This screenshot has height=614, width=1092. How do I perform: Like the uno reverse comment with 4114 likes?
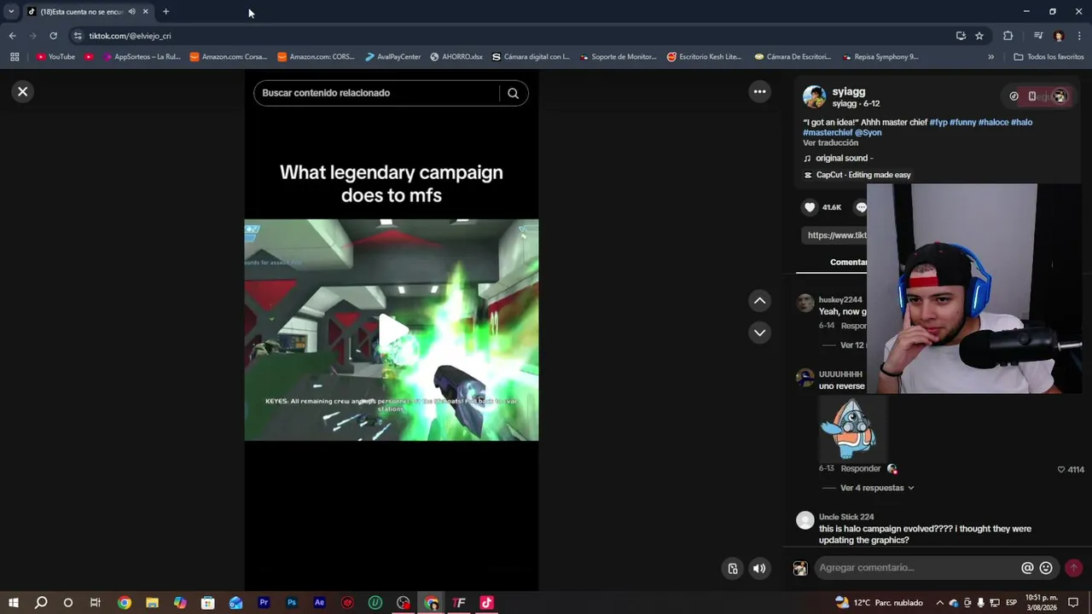1061,469
